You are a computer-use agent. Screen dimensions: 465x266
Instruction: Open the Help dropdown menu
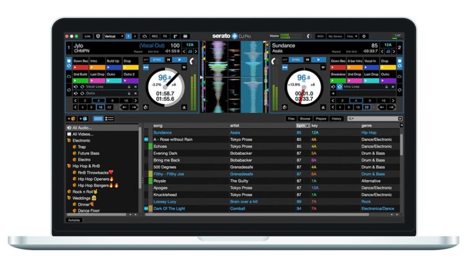(x=352, y=36)
